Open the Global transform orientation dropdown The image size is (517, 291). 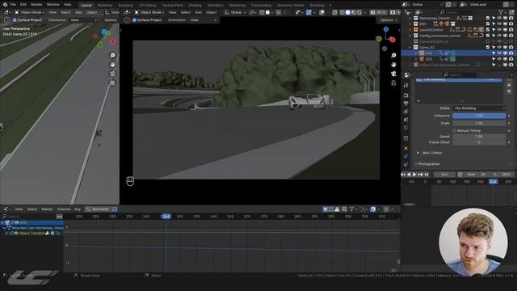tap(235, 13)
